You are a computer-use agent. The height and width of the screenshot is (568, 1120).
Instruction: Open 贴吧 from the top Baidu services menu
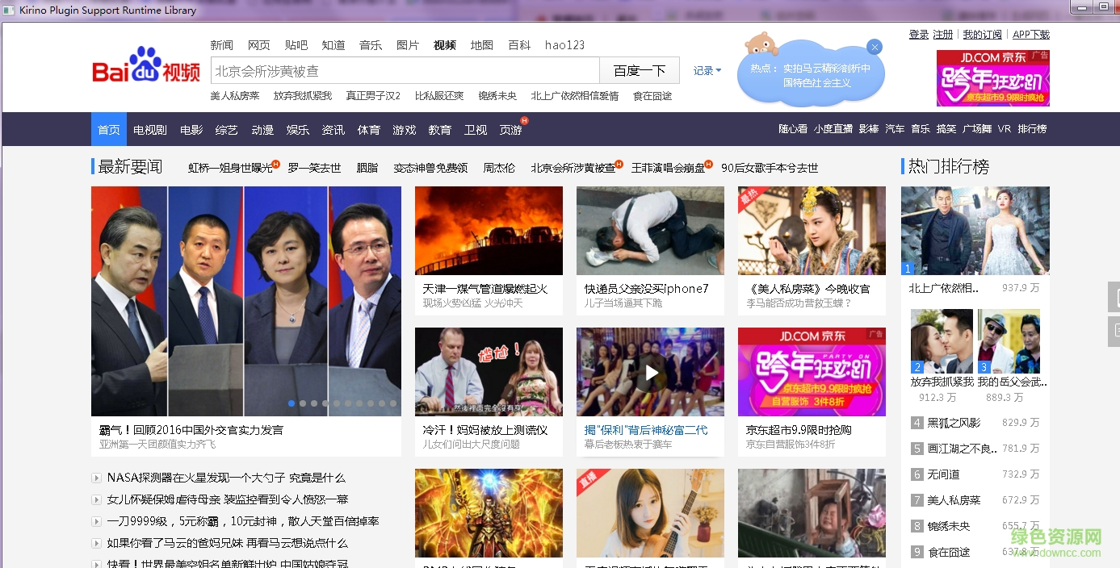coord(296,45)
